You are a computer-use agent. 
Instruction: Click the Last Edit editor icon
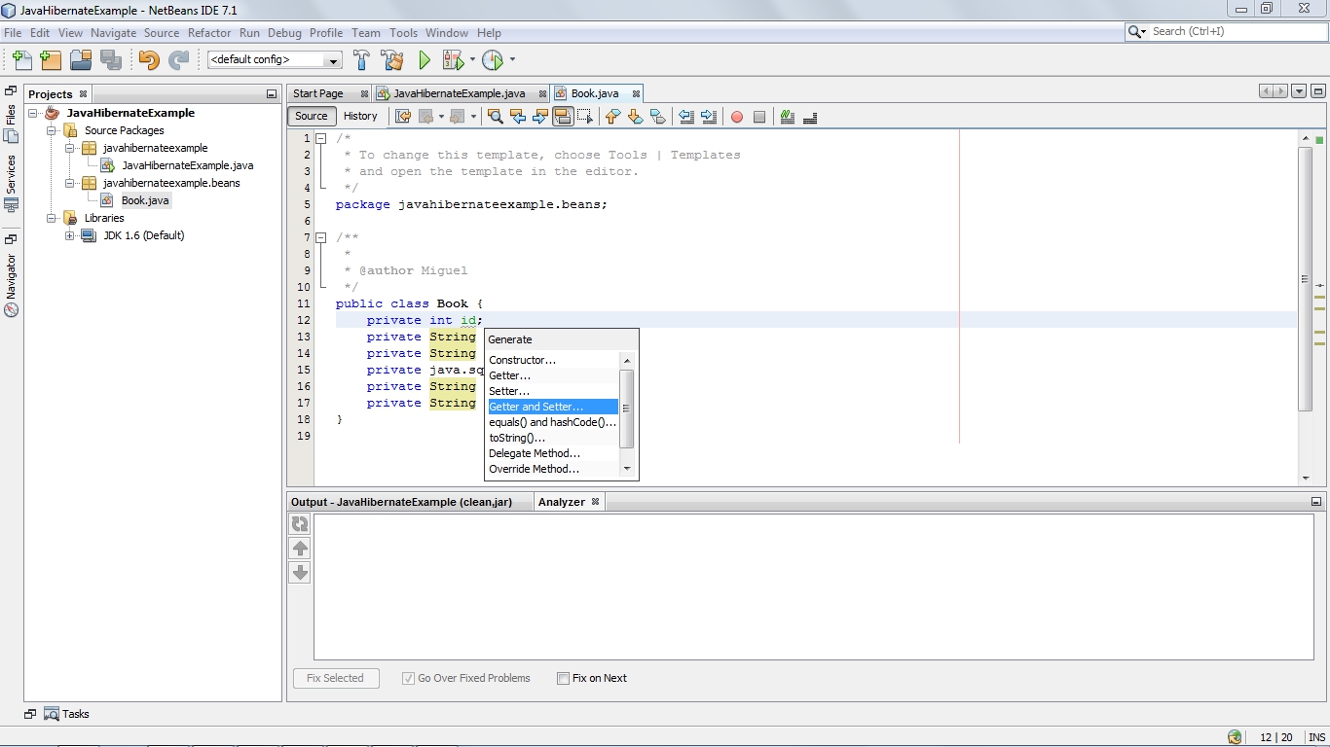click(x=402, y=117)
